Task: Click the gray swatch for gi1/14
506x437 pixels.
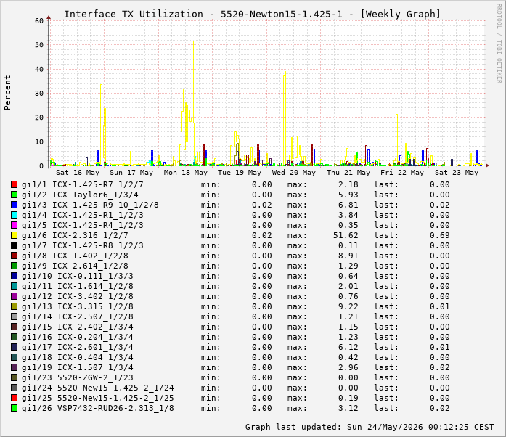Action: pos(14,316)
